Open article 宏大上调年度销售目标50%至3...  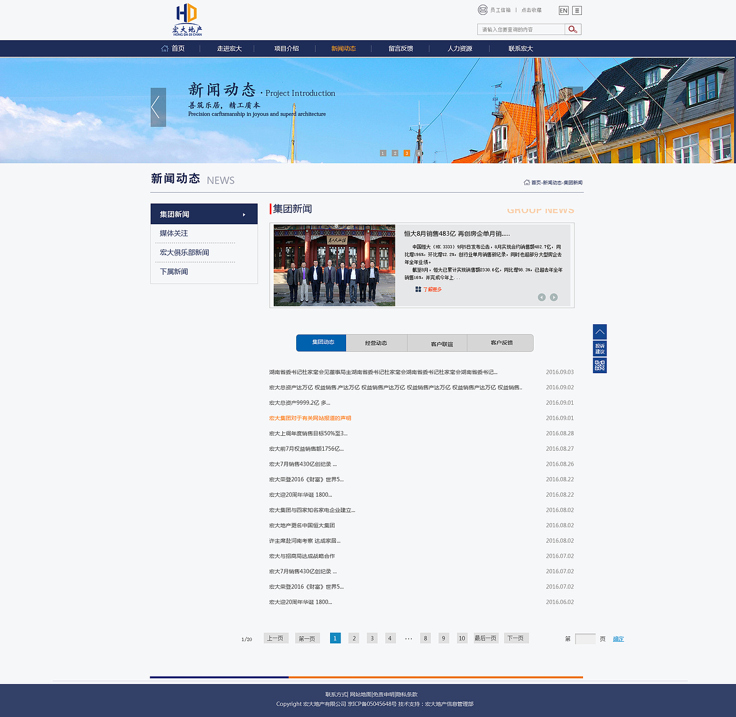pos(308,434)
